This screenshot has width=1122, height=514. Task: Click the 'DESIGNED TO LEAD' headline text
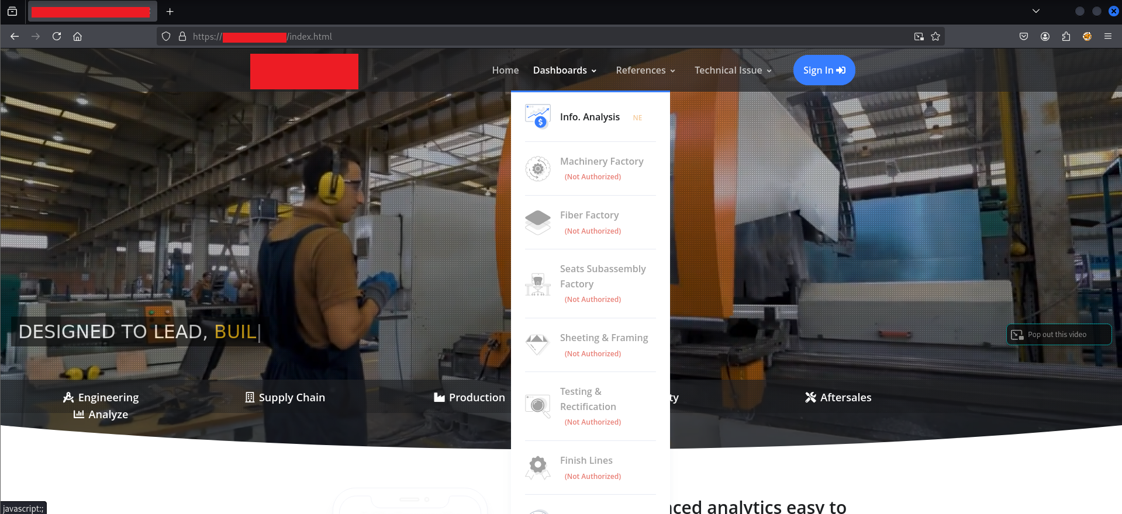tap(113, 332)
